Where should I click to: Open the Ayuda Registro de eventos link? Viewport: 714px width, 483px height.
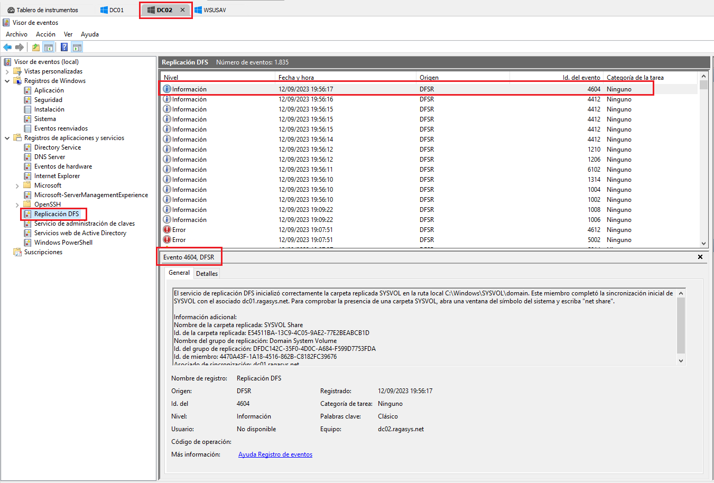tap(275, 454)
